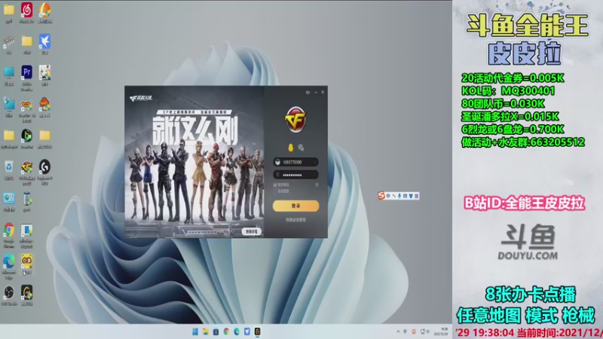
Task: Switch to CF launcher taskbar icon
Action: pyautogui.click(x=258, y=331)
